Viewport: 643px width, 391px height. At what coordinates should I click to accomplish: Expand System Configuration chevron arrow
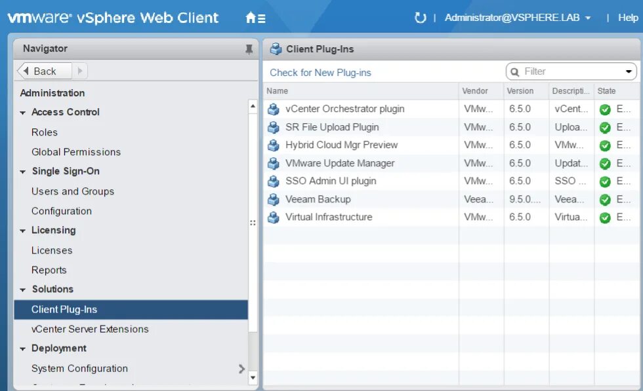tap(241, 369)
